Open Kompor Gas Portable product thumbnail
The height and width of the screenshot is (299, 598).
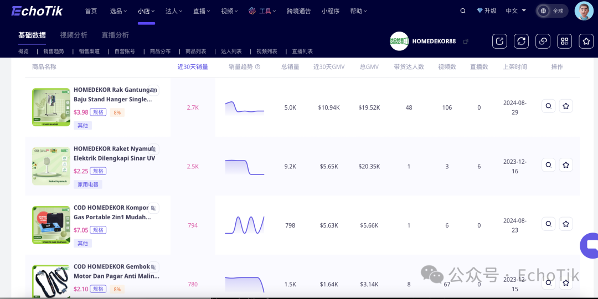tap(51, 225)
